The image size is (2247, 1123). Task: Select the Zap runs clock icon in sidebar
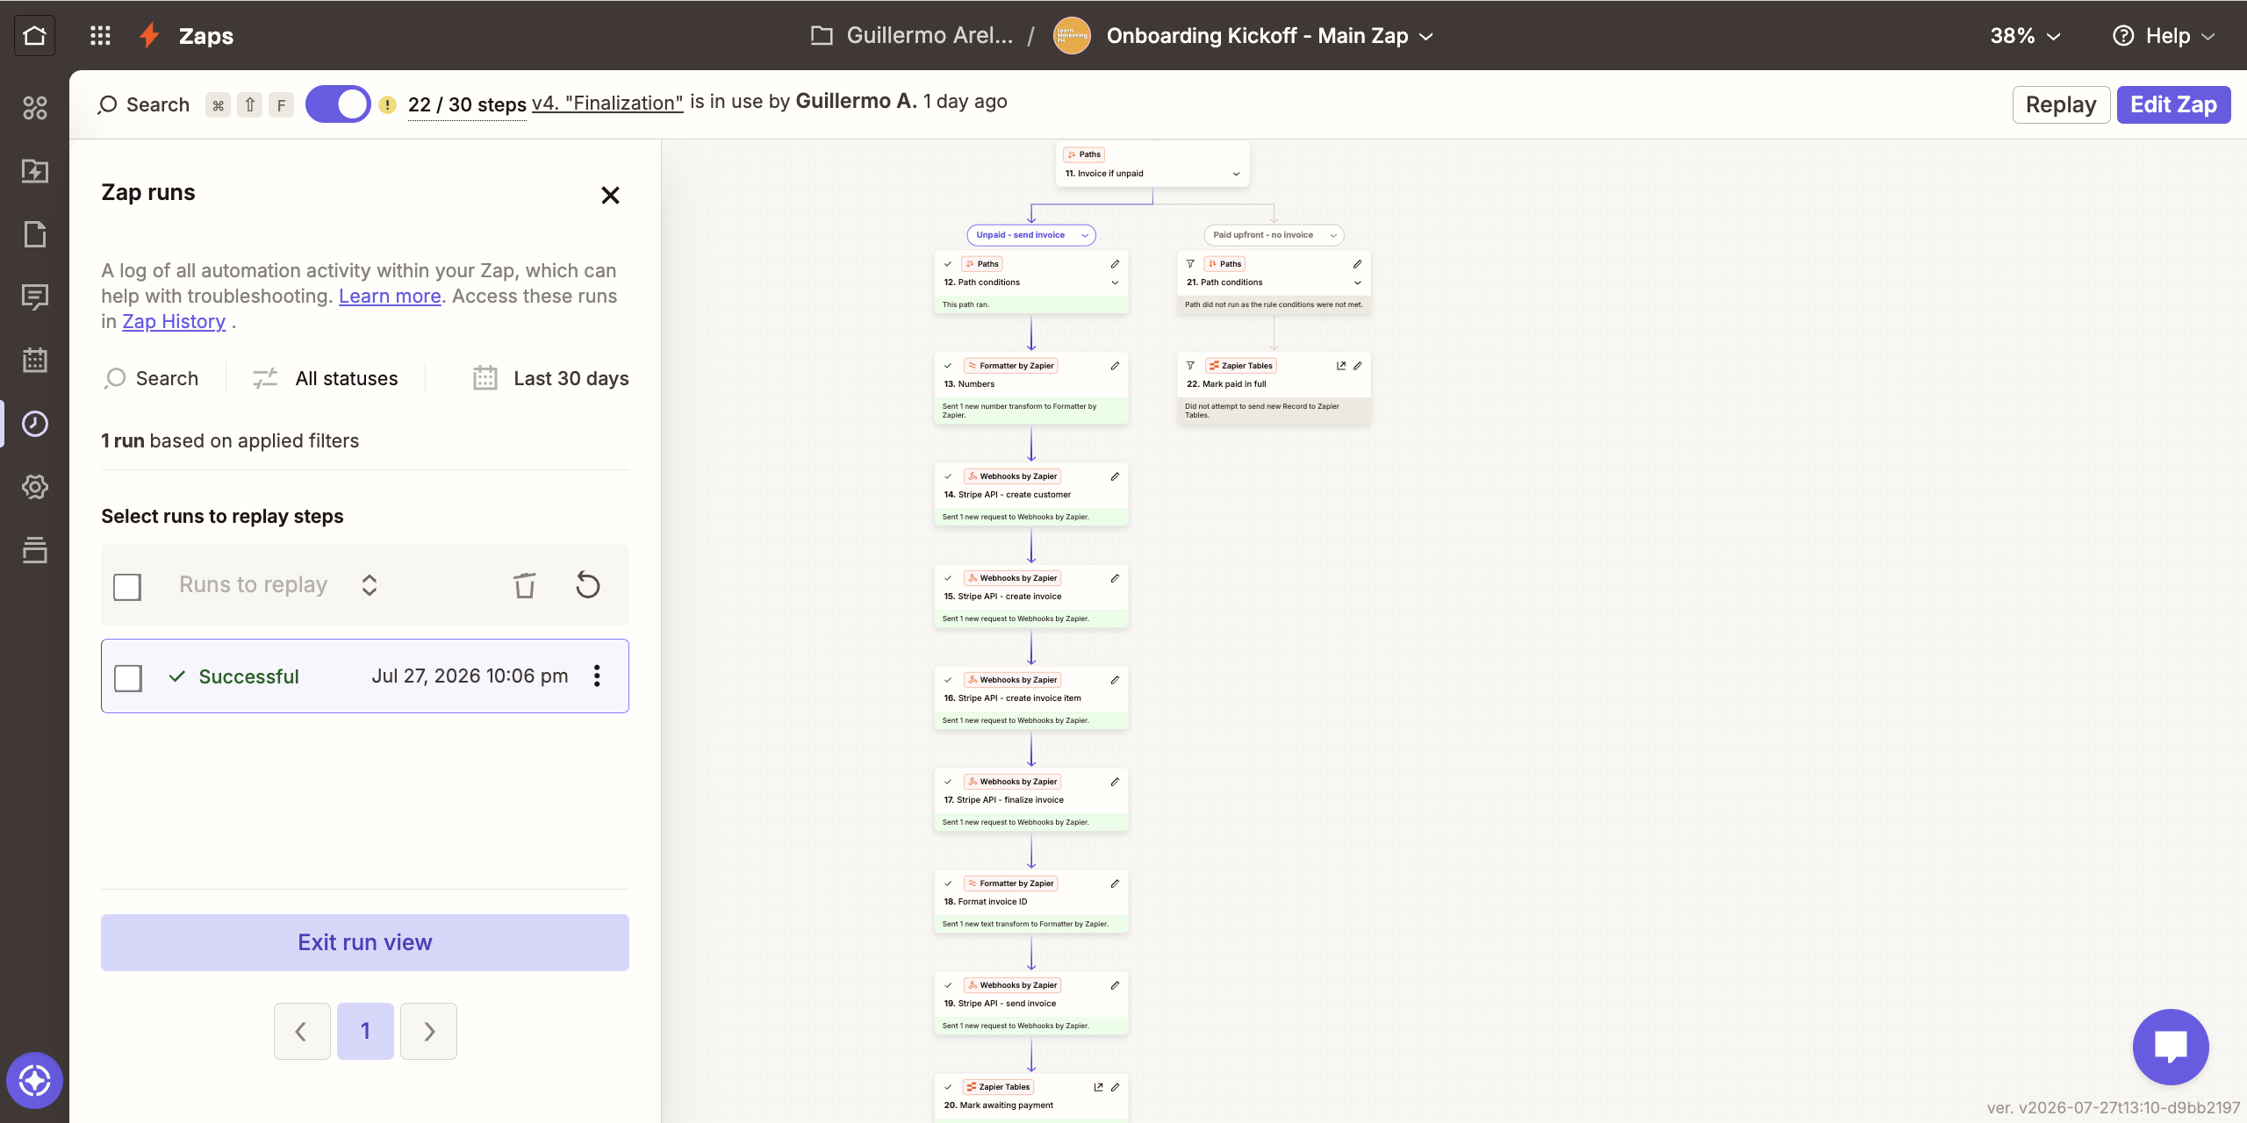click(x=35, y=424)
